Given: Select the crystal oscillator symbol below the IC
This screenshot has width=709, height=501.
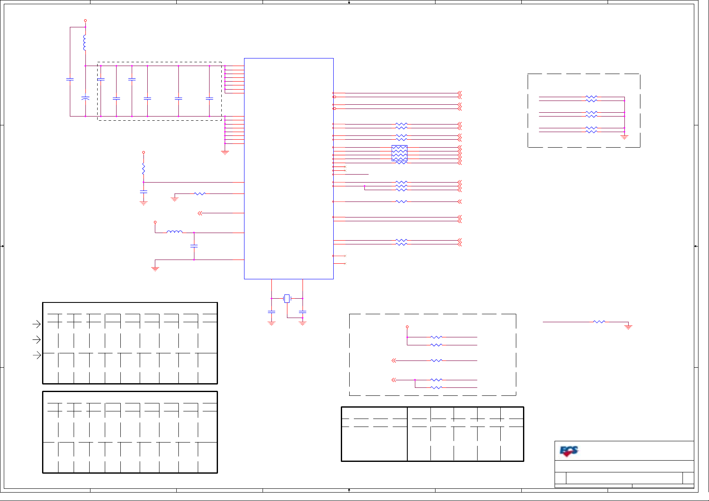Looking at the screenshot, I should 287,298.
